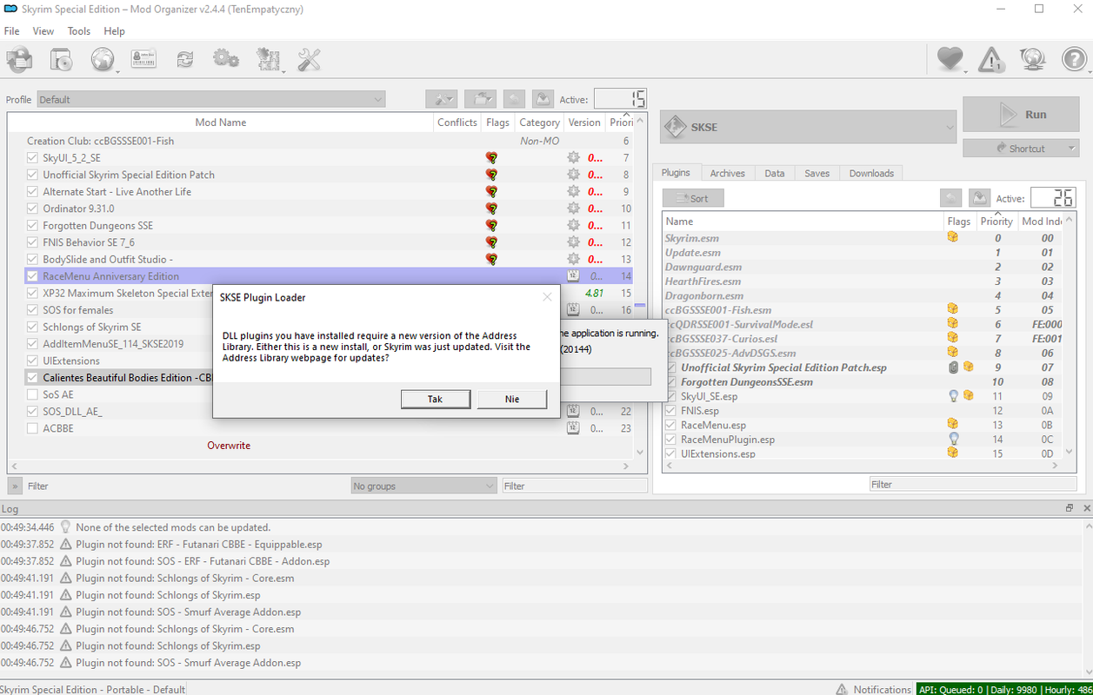This screenshot has height=695, width=1093.
Task: Click the Change Instance toolbar icon
Action: click(19, 59)
